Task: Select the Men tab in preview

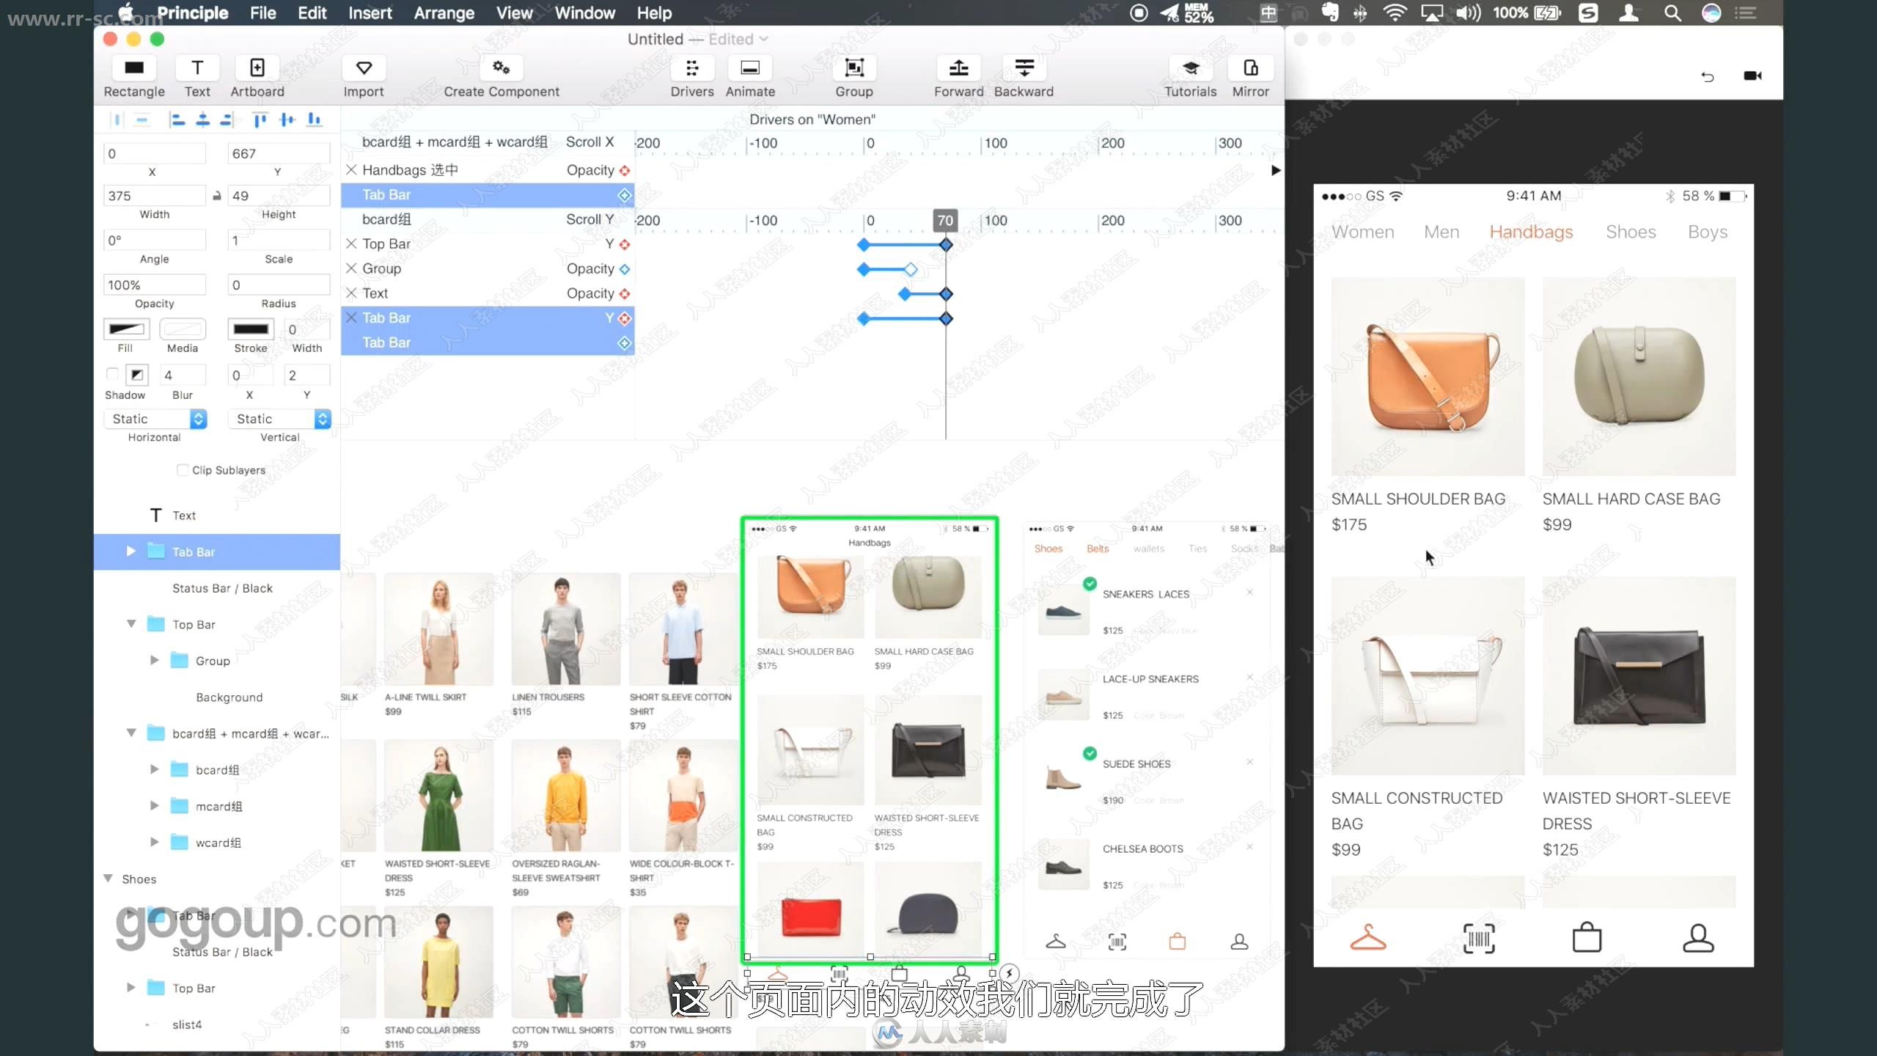Action: click(x=1441, y=232)
